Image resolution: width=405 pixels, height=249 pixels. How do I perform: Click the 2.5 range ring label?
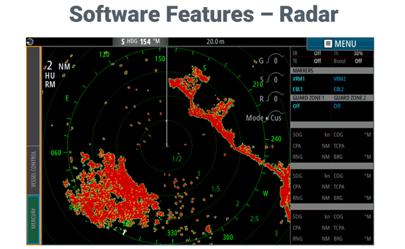tap(254, 219)
